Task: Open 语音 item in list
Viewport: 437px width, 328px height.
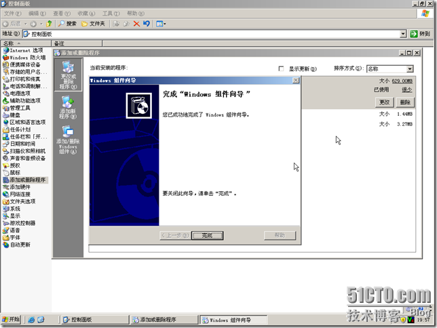Action: (12, 230)
